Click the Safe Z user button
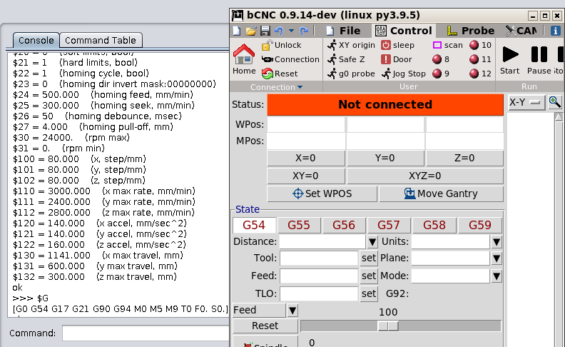Screen dimensions: 565x347 point(346,59)
